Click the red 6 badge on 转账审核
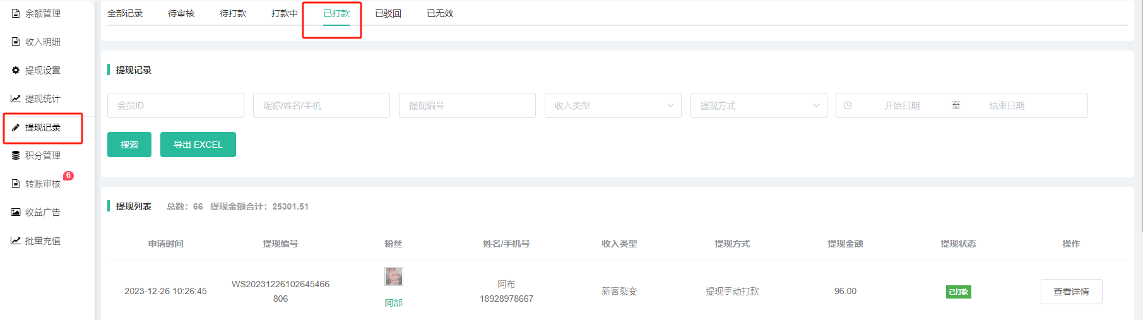1143x320 pixels. click(68, 175)
